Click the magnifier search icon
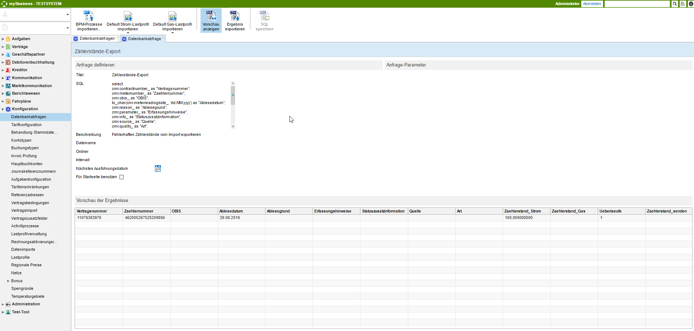 675,4
